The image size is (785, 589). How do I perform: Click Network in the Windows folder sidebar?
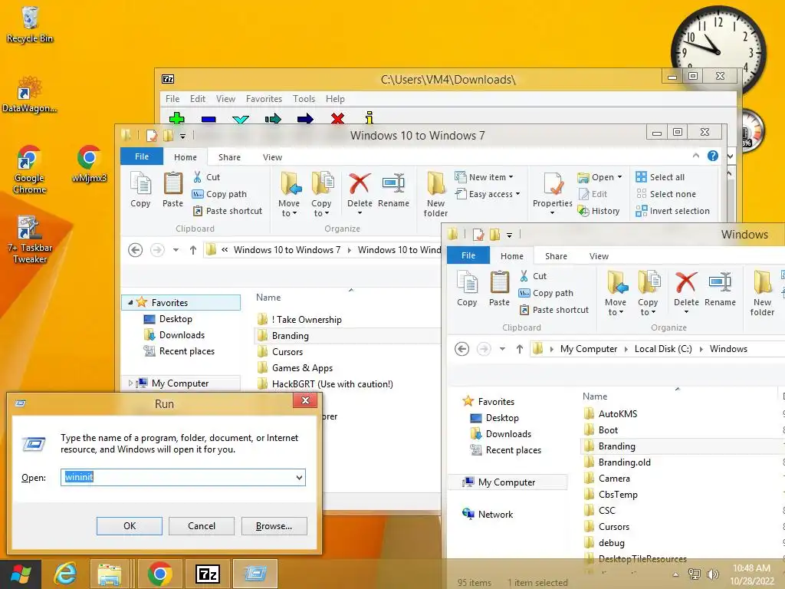click(x=495, y=515)
